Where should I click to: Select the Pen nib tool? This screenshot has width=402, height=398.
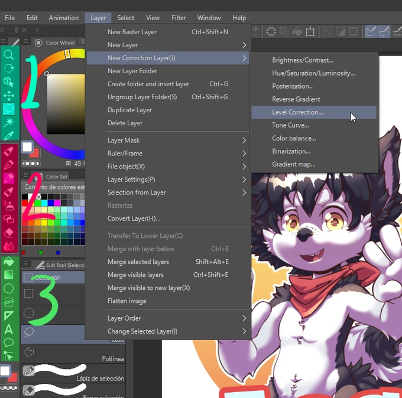8,165
